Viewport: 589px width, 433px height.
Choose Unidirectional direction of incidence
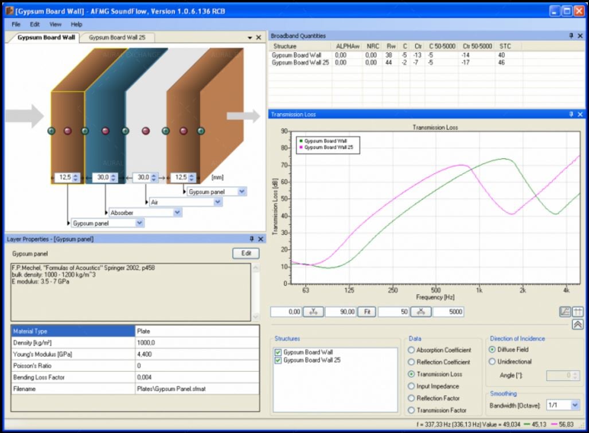click(x=493, y=361)
